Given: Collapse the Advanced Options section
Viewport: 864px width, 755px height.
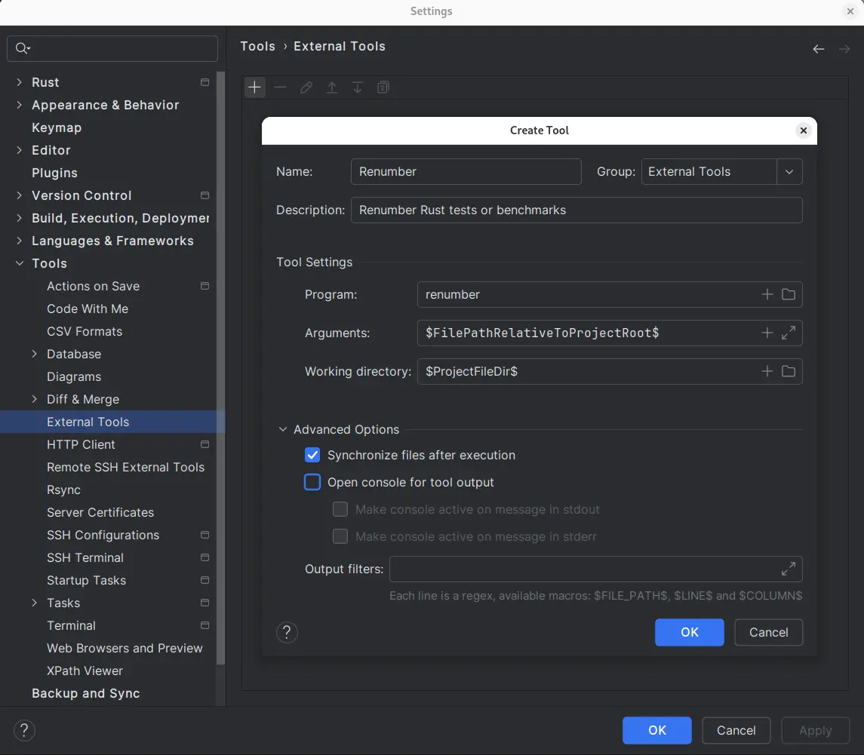Looking at the screenshot, I should click(283, 429).
